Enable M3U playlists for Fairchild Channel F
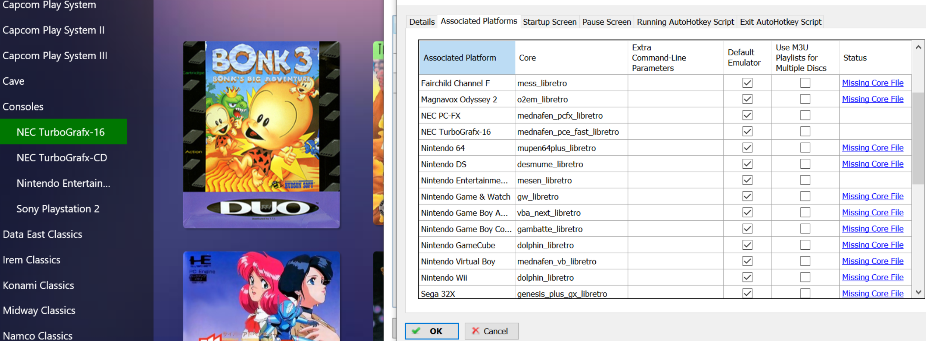Viewport: 926px width, 341px height. tap(805, 83)
